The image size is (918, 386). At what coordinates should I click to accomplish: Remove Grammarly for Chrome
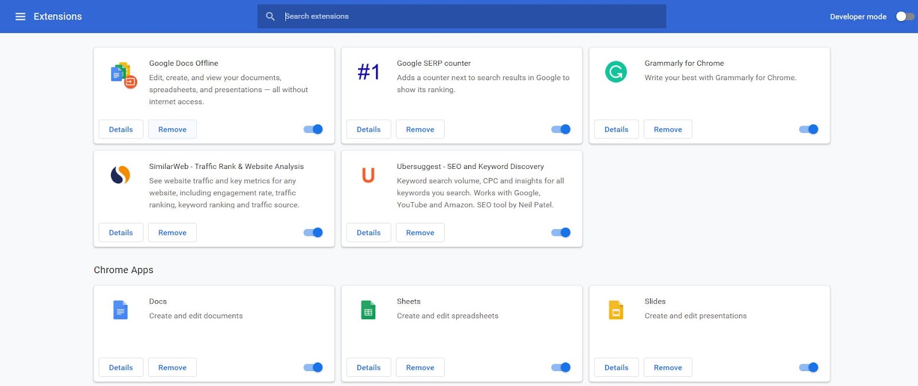(668, 129)
